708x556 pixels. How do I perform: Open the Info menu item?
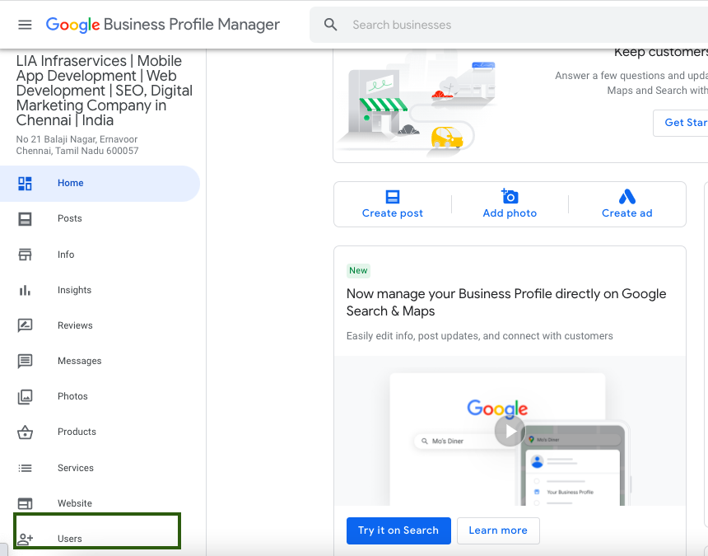point(100,255)
